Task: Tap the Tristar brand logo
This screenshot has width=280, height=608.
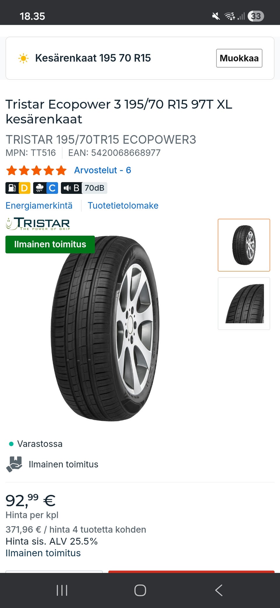Action: click(38, 224)
